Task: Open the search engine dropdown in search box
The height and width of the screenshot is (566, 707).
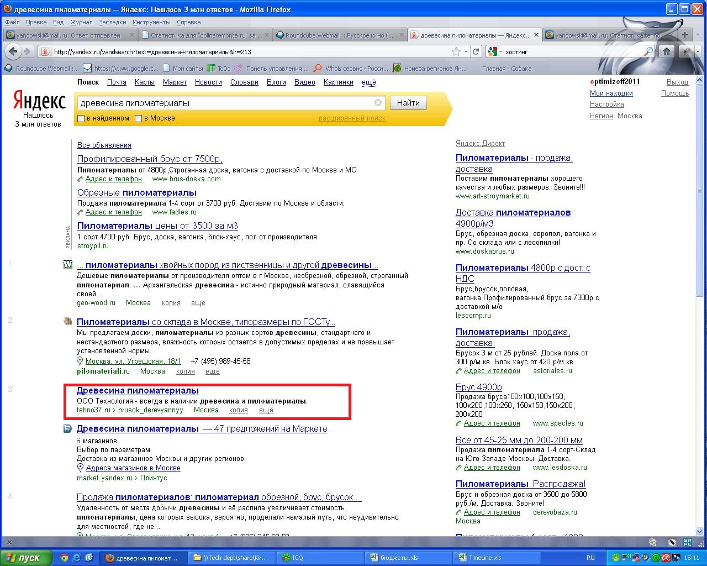Action: tap(495, 51)
